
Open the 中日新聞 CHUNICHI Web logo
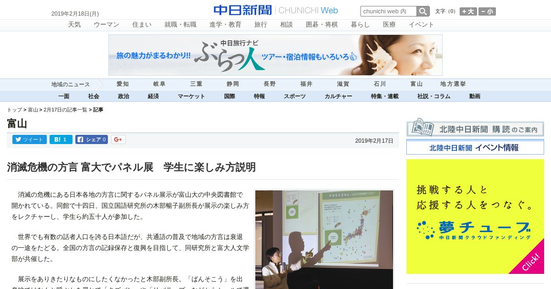275,10
